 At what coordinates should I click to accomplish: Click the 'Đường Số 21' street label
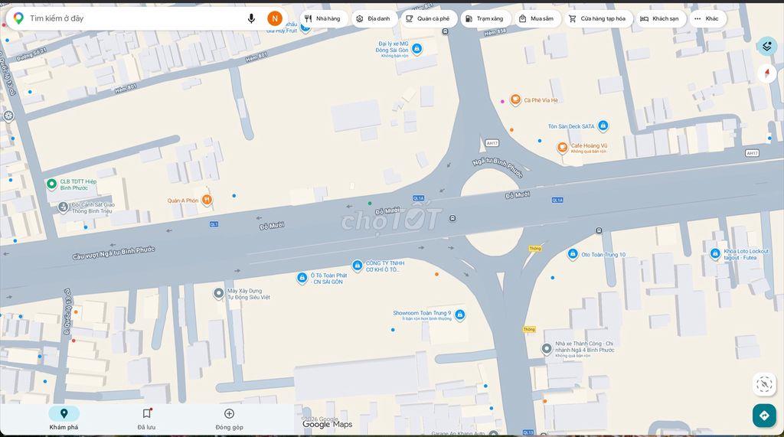31,54
